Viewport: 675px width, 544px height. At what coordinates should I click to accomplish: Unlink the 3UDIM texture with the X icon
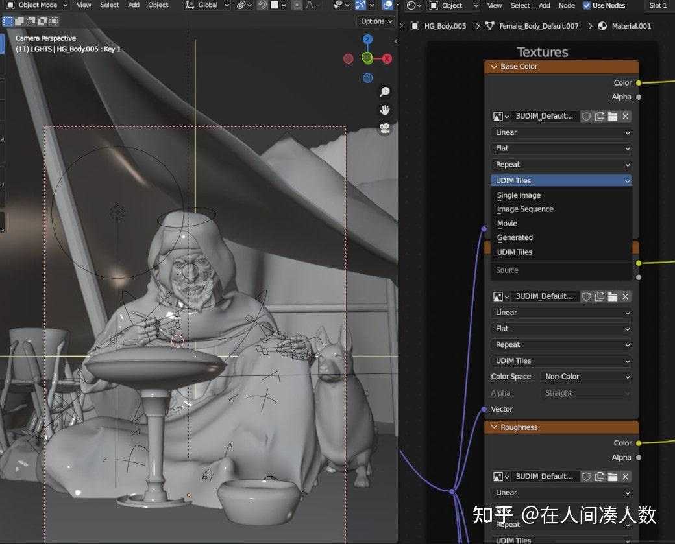(x=625, y=116)
